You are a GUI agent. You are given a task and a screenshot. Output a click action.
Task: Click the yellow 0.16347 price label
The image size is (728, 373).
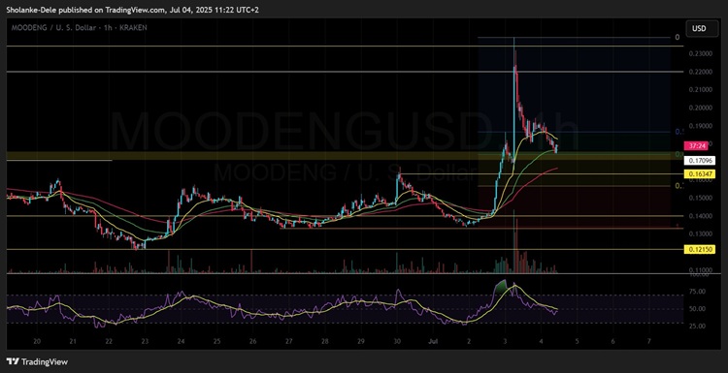click(x=699, y=173)
